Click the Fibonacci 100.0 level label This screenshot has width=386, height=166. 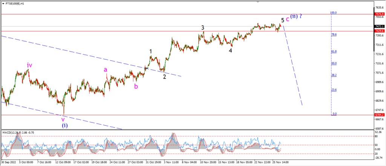click(333, 12)
